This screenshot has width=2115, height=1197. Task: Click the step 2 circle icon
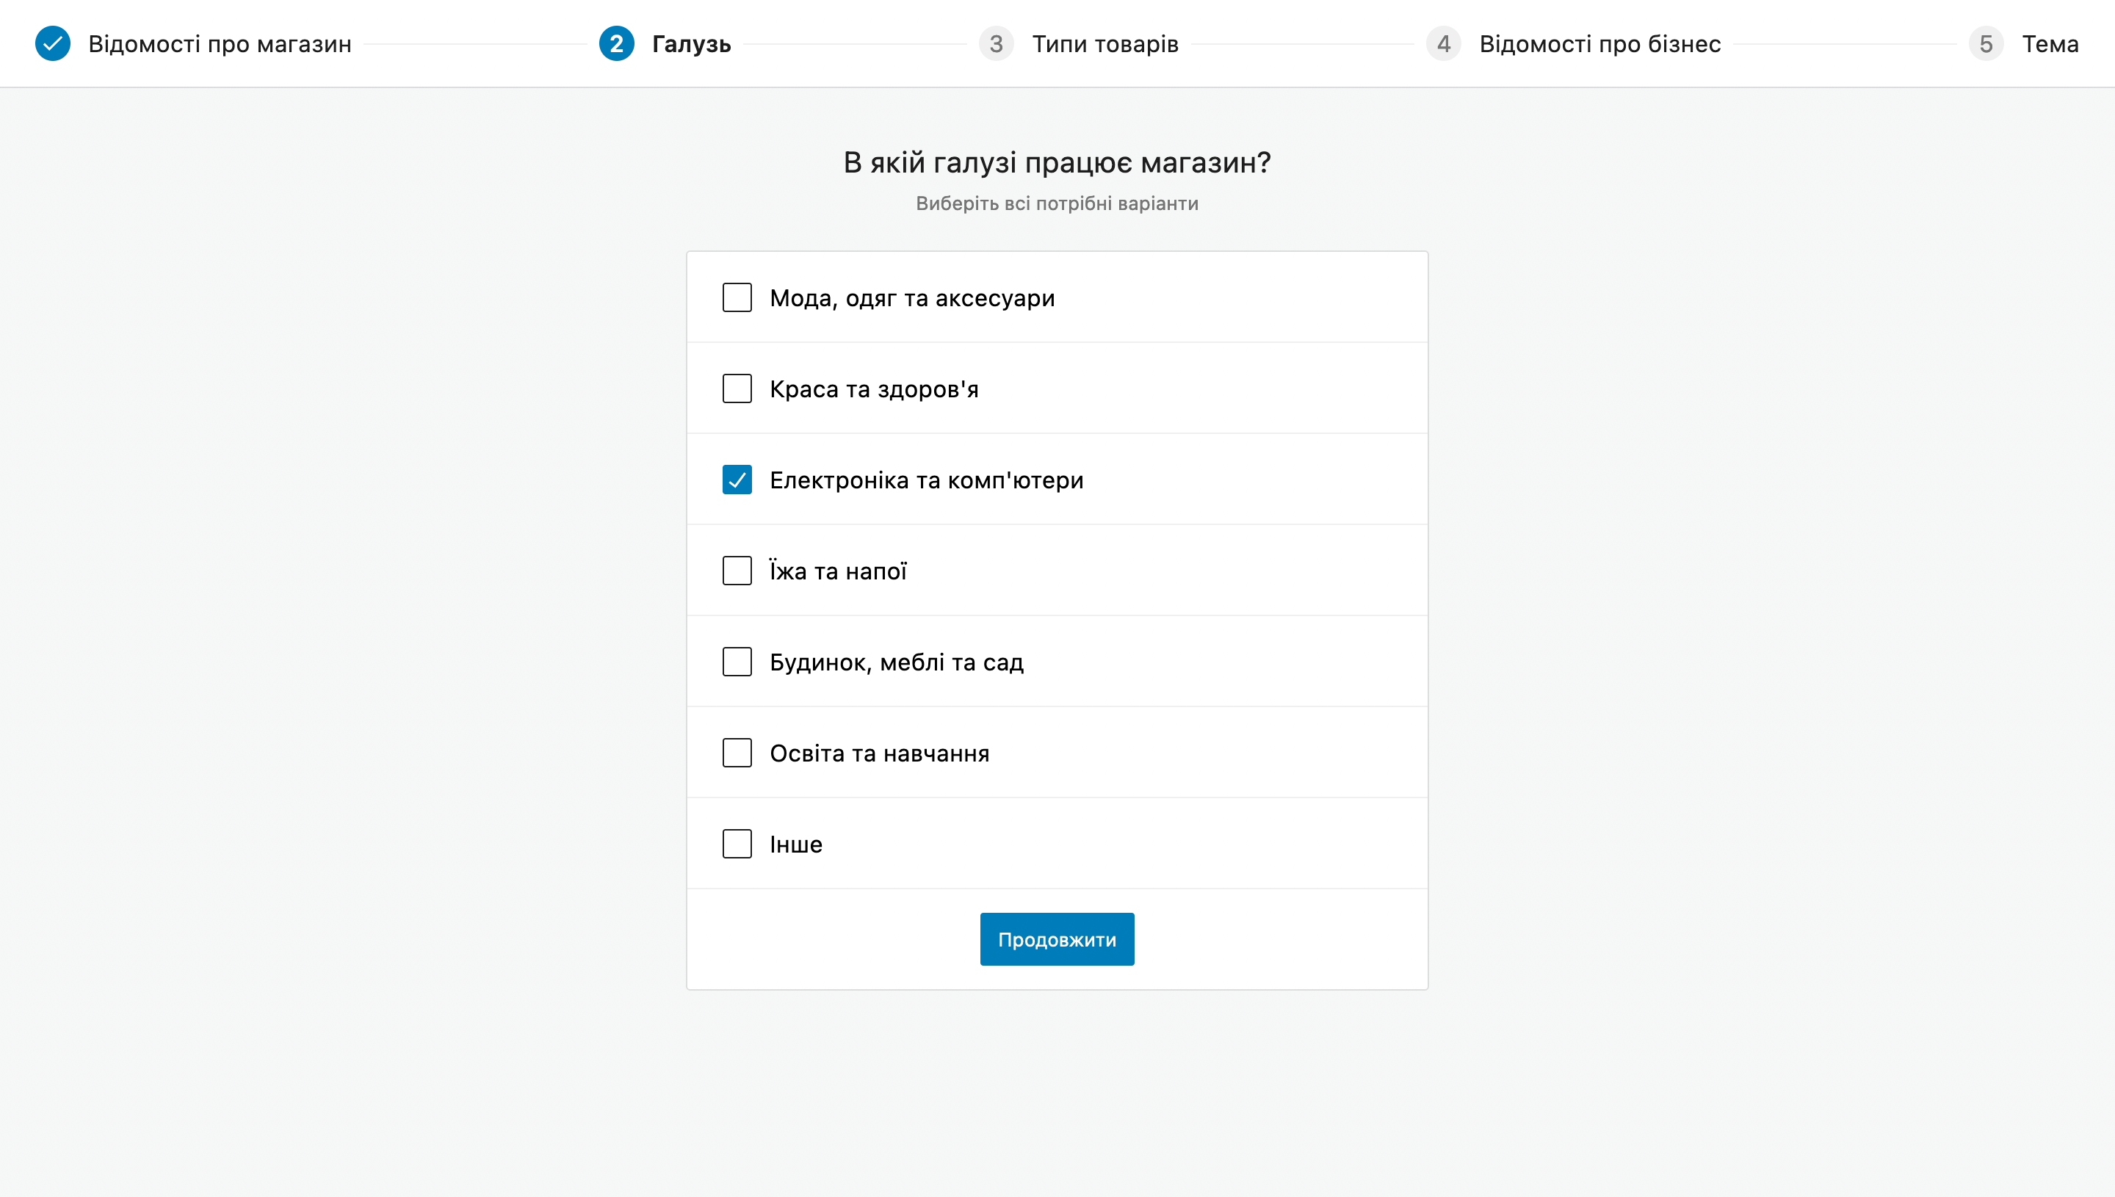(x=616, y=43)
